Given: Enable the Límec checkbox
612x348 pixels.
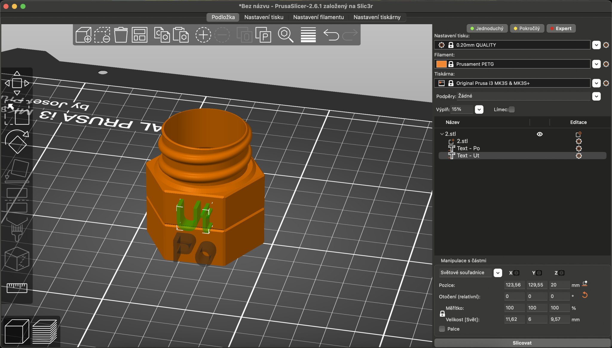Looking at the screenshot, I should click(512, 110).
